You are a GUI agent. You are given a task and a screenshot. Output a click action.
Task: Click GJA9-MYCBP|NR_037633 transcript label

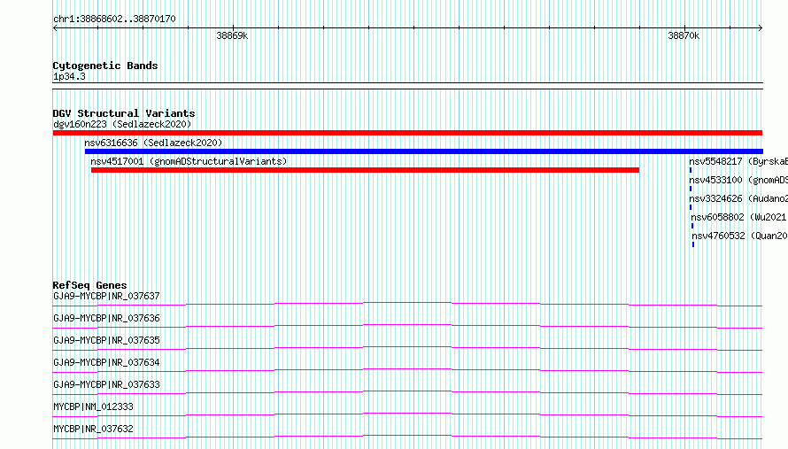coord(106,384)
